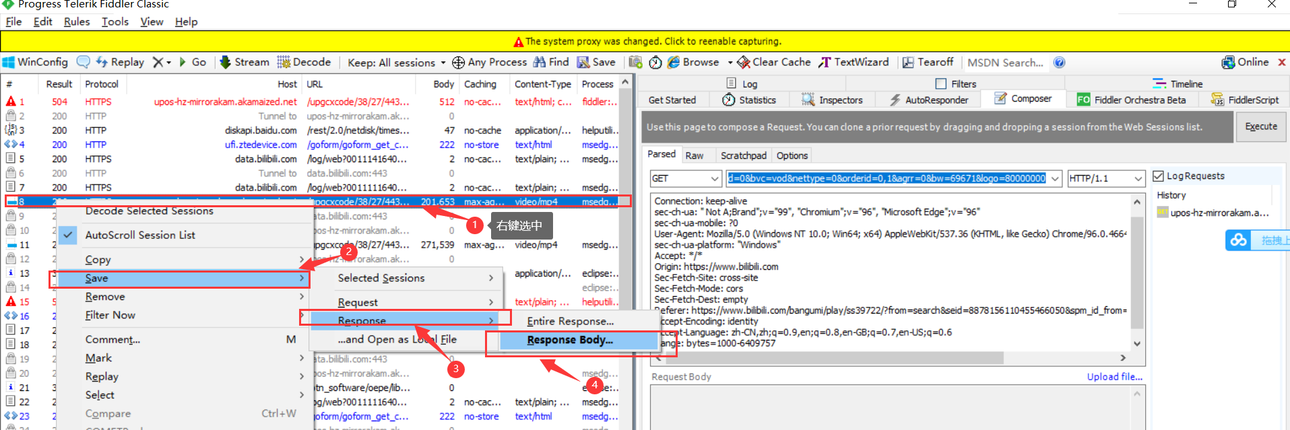Choose Filter Now in context menu
The width and height of the screenshot is (1290, 430).
110,315
